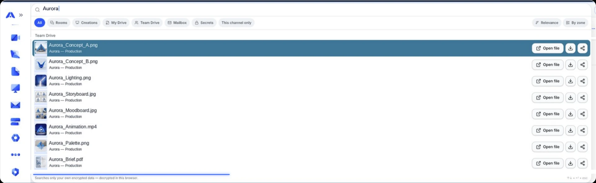Open file Aurora_Brief.pdf
596x183 pixels.
click(x=548, y=163)
